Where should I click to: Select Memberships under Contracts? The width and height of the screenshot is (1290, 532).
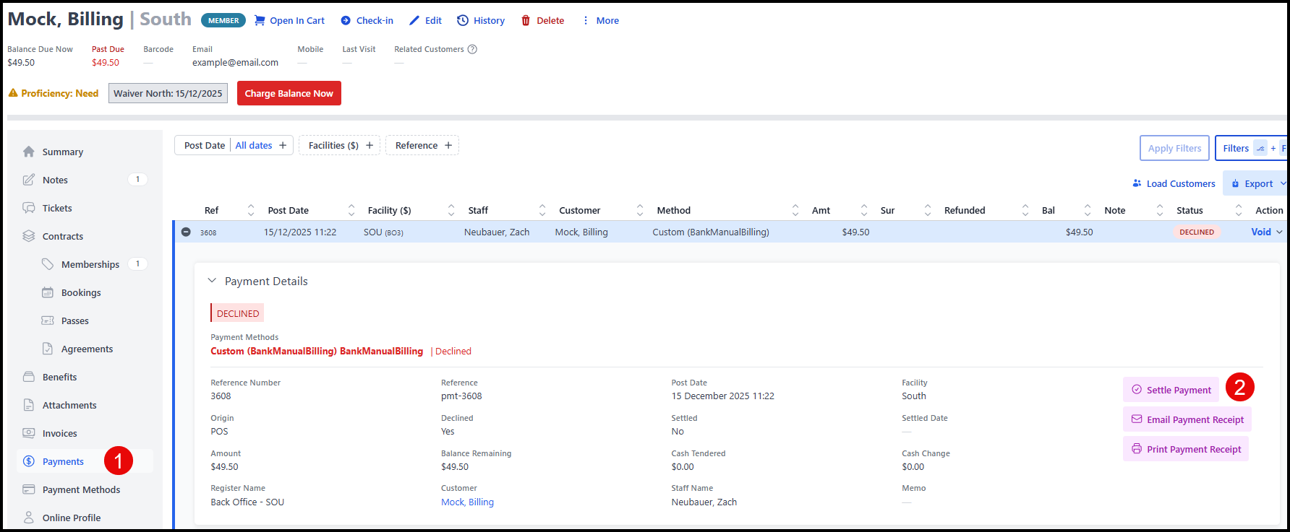click(90, 264)
